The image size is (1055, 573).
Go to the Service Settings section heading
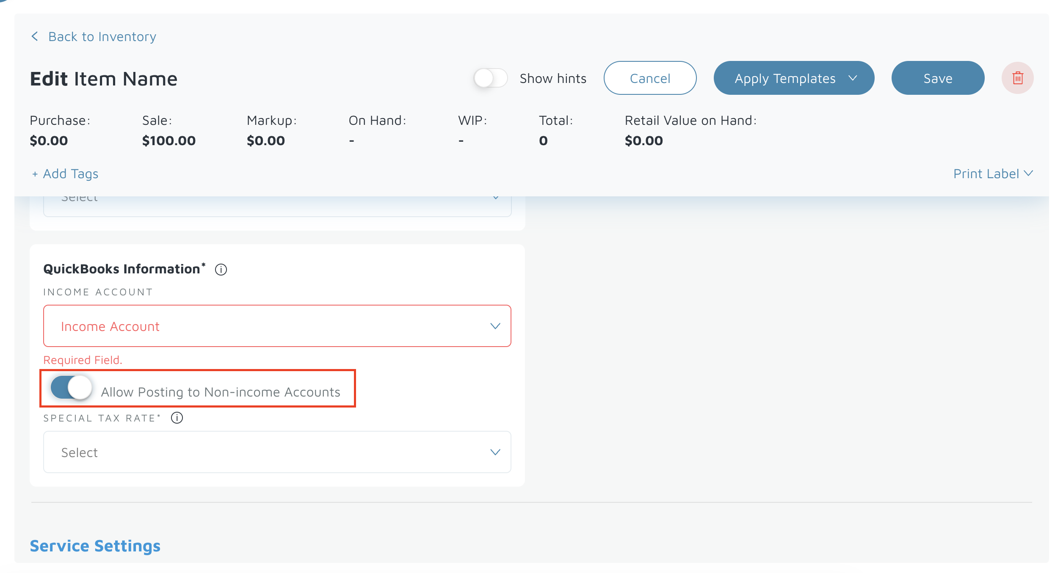click(95, 546)
